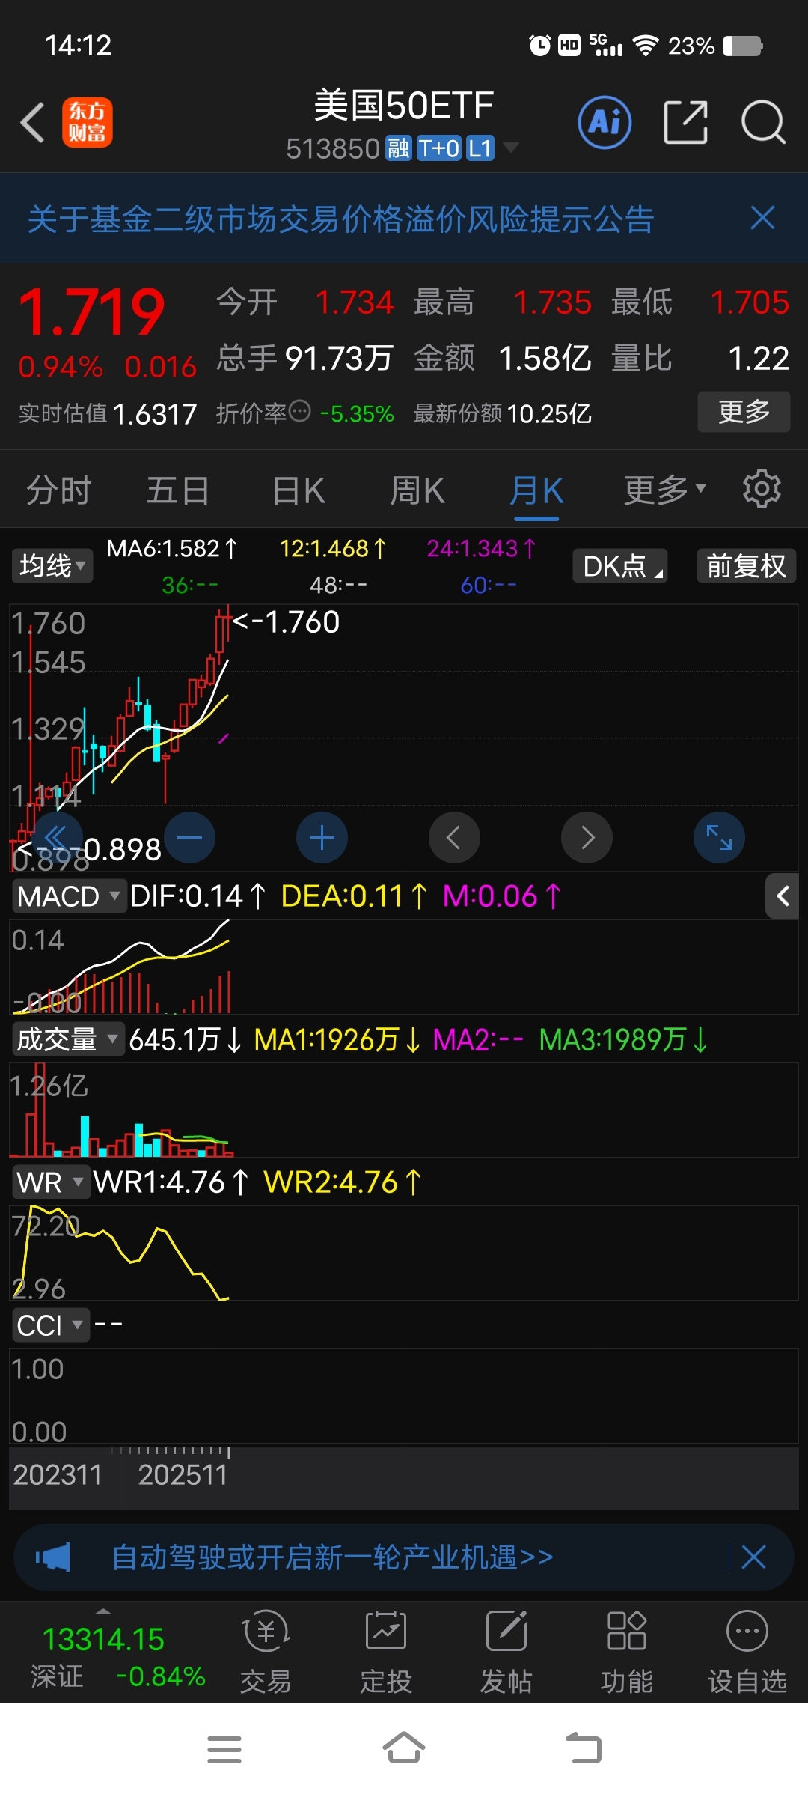The image size is (808, 1797).
Task: Tap the DIF:0.14 MACD value
Action: (x=198, y=896)
